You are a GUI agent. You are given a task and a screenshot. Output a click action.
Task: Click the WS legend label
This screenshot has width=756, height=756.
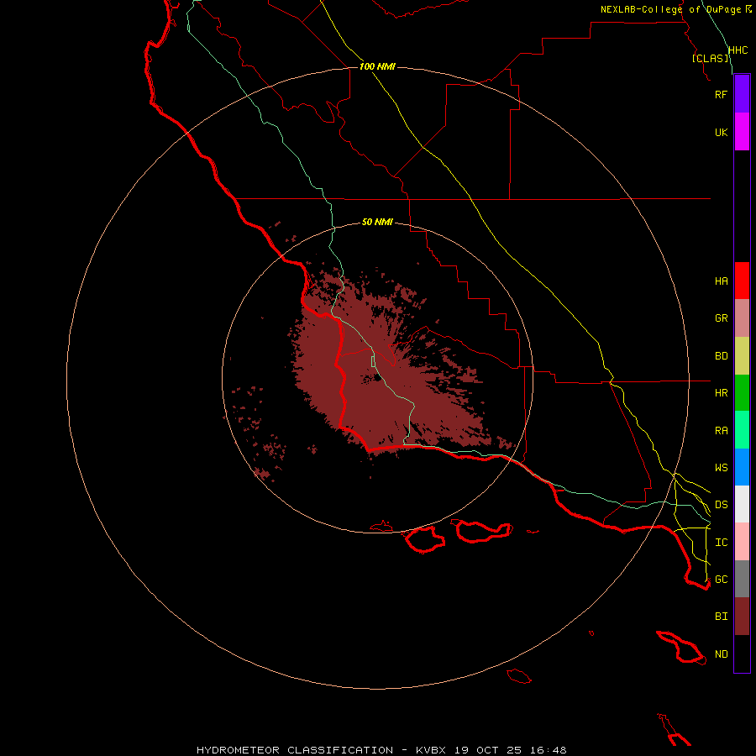721,468
